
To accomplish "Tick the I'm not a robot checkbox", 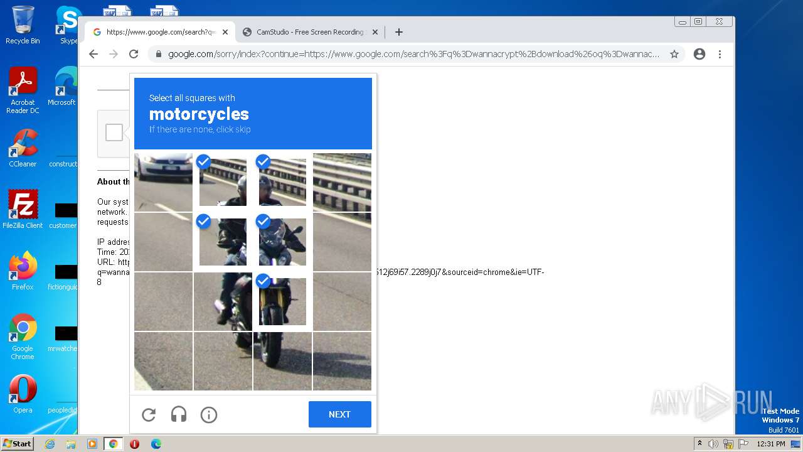I will point(114,132).
